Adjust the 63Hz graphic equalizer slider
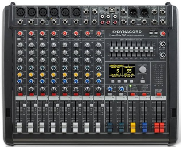 tap(112, 49)
